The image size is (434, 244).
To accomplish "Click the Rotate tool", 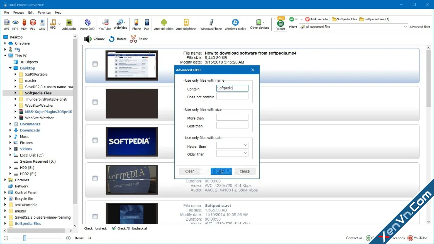I will [x=118, y=39].
